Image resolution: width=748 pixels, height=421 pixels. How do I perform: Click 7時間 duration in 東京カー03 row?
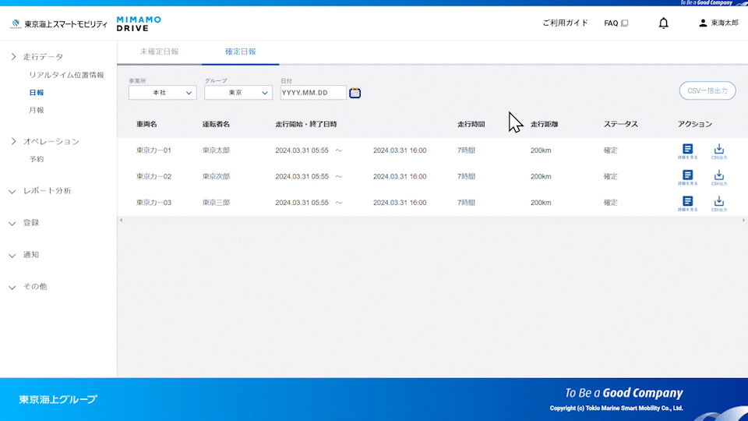point(466,203)
